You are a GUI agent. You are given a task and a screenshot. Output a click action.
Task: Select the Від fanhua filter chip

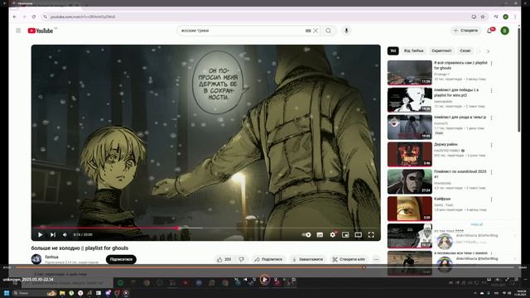414,50
